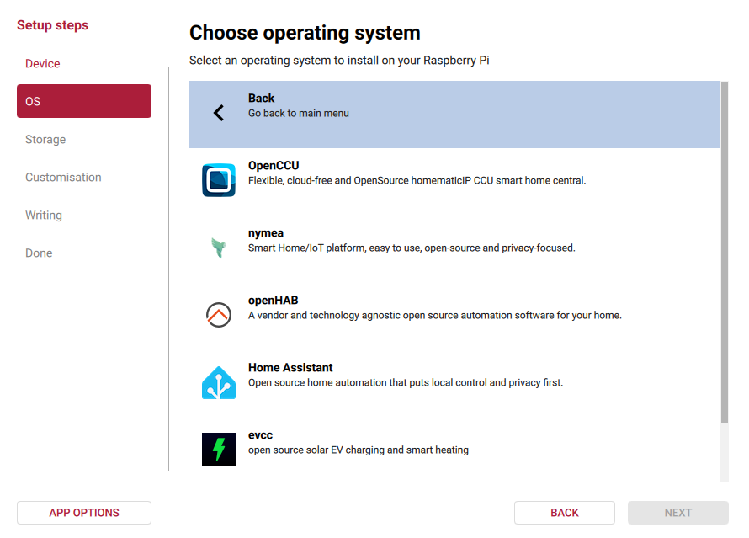The image size is (749, 538).
Task: Click the OpenCCU app icon
Action: [219, 179]
